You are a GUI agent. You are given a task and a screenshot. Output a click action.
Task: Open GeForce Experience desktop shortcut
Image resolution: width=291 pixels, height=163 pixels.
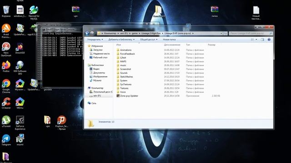point(20,123)
